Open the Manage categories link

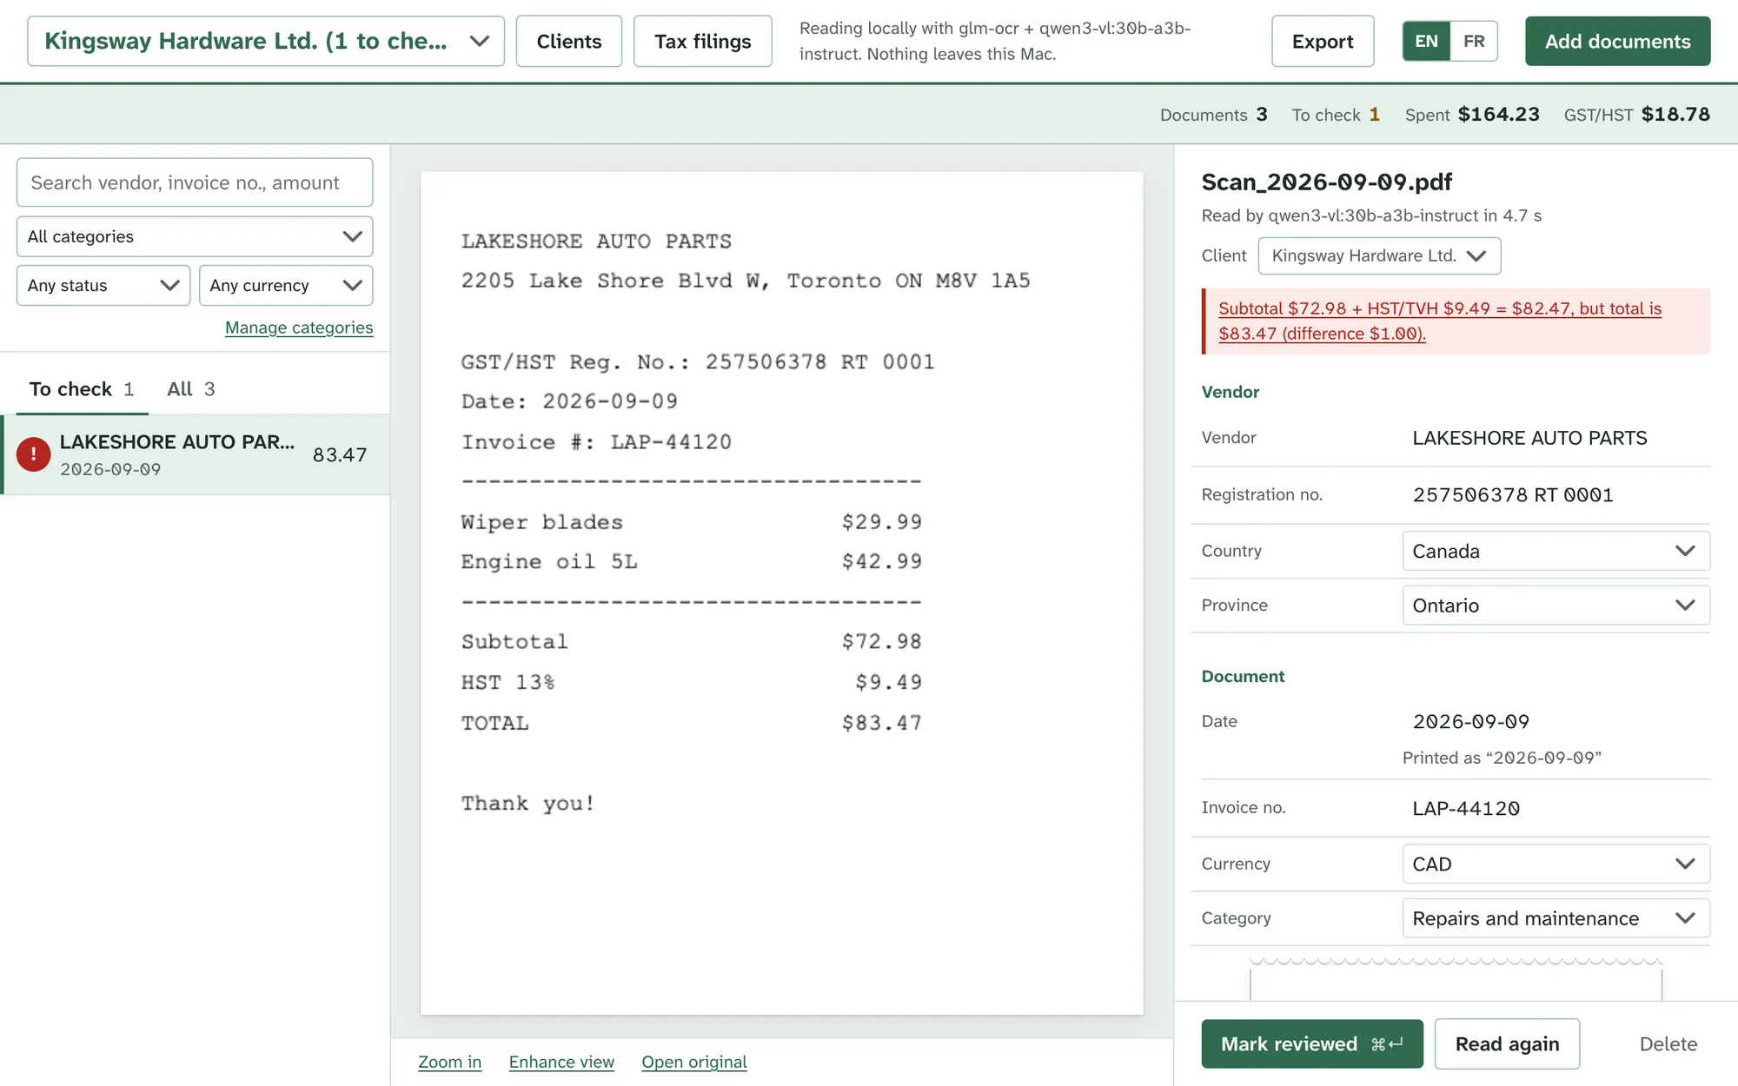(299, 328)
